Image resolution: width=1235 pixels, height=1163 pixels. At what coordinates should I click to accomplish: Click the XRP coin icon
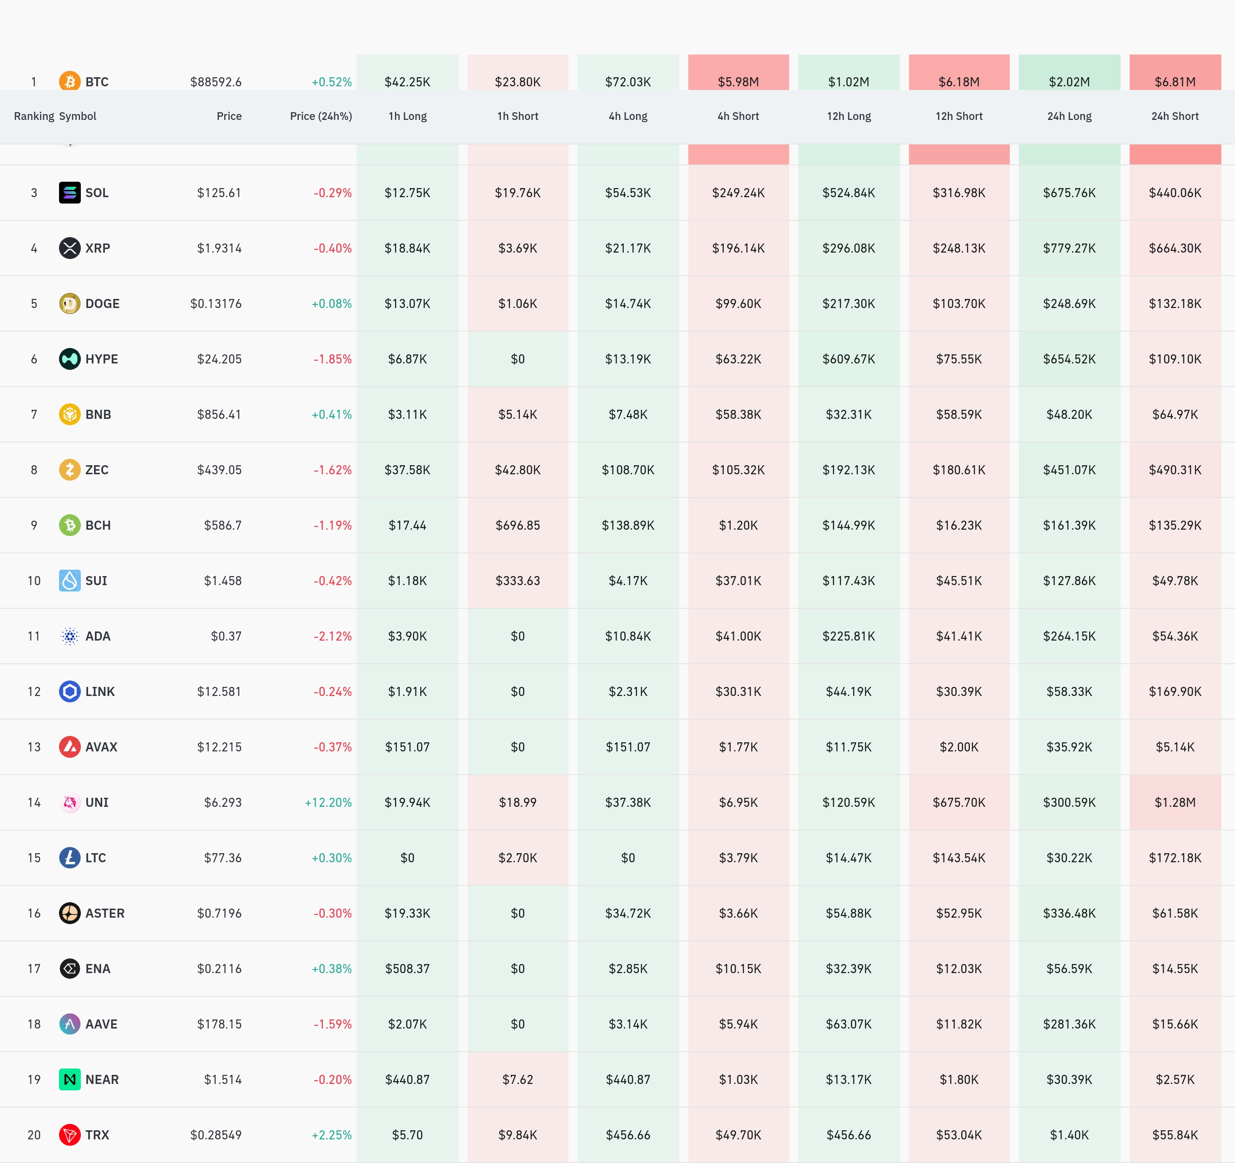click(x=69, y=248)
